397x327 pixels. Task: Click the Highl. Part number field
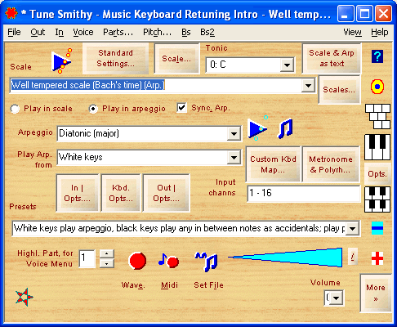[87, 258]
